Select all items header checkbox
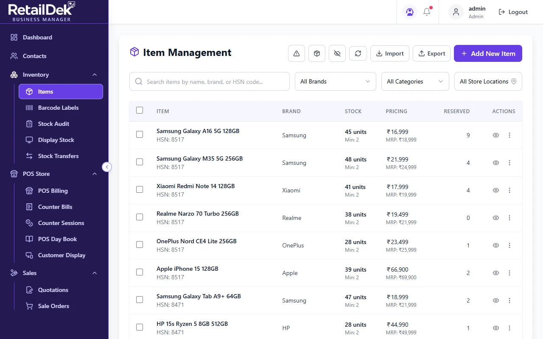 [x=140, y=110]
